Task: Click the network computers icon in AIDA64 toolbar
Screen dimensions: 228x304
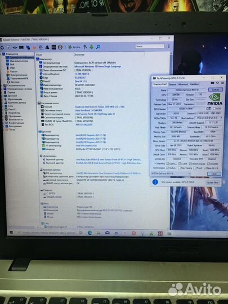Action: 28,47
